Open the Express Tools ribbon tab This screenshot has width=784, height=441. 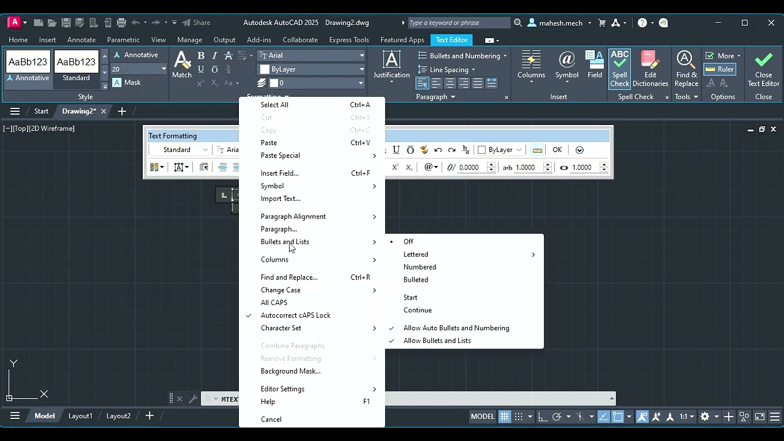pos(349,40)
